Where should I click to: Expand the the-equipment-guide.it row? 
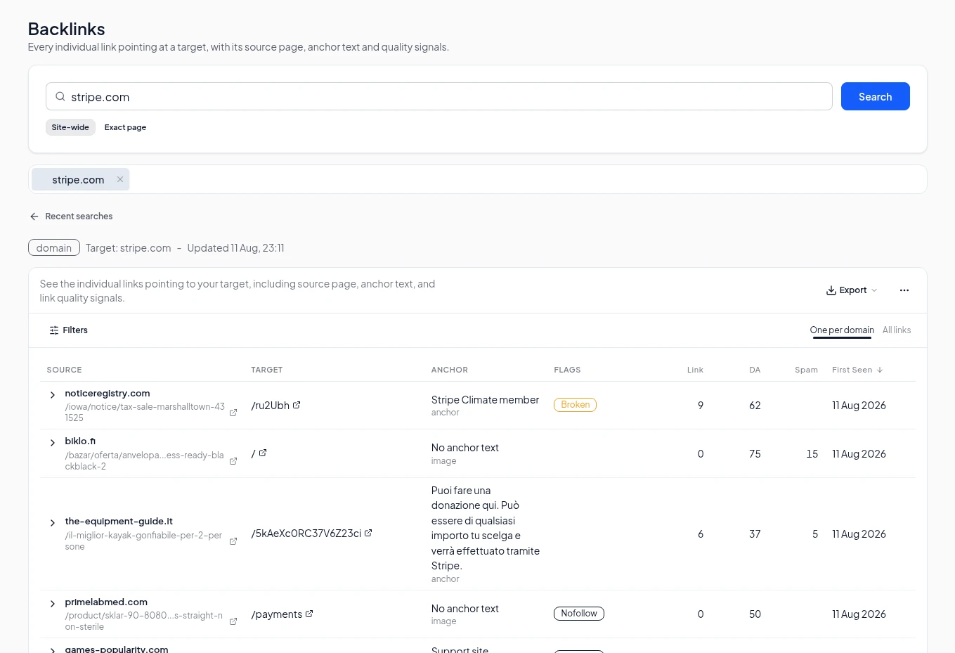[x=53, y=523]
